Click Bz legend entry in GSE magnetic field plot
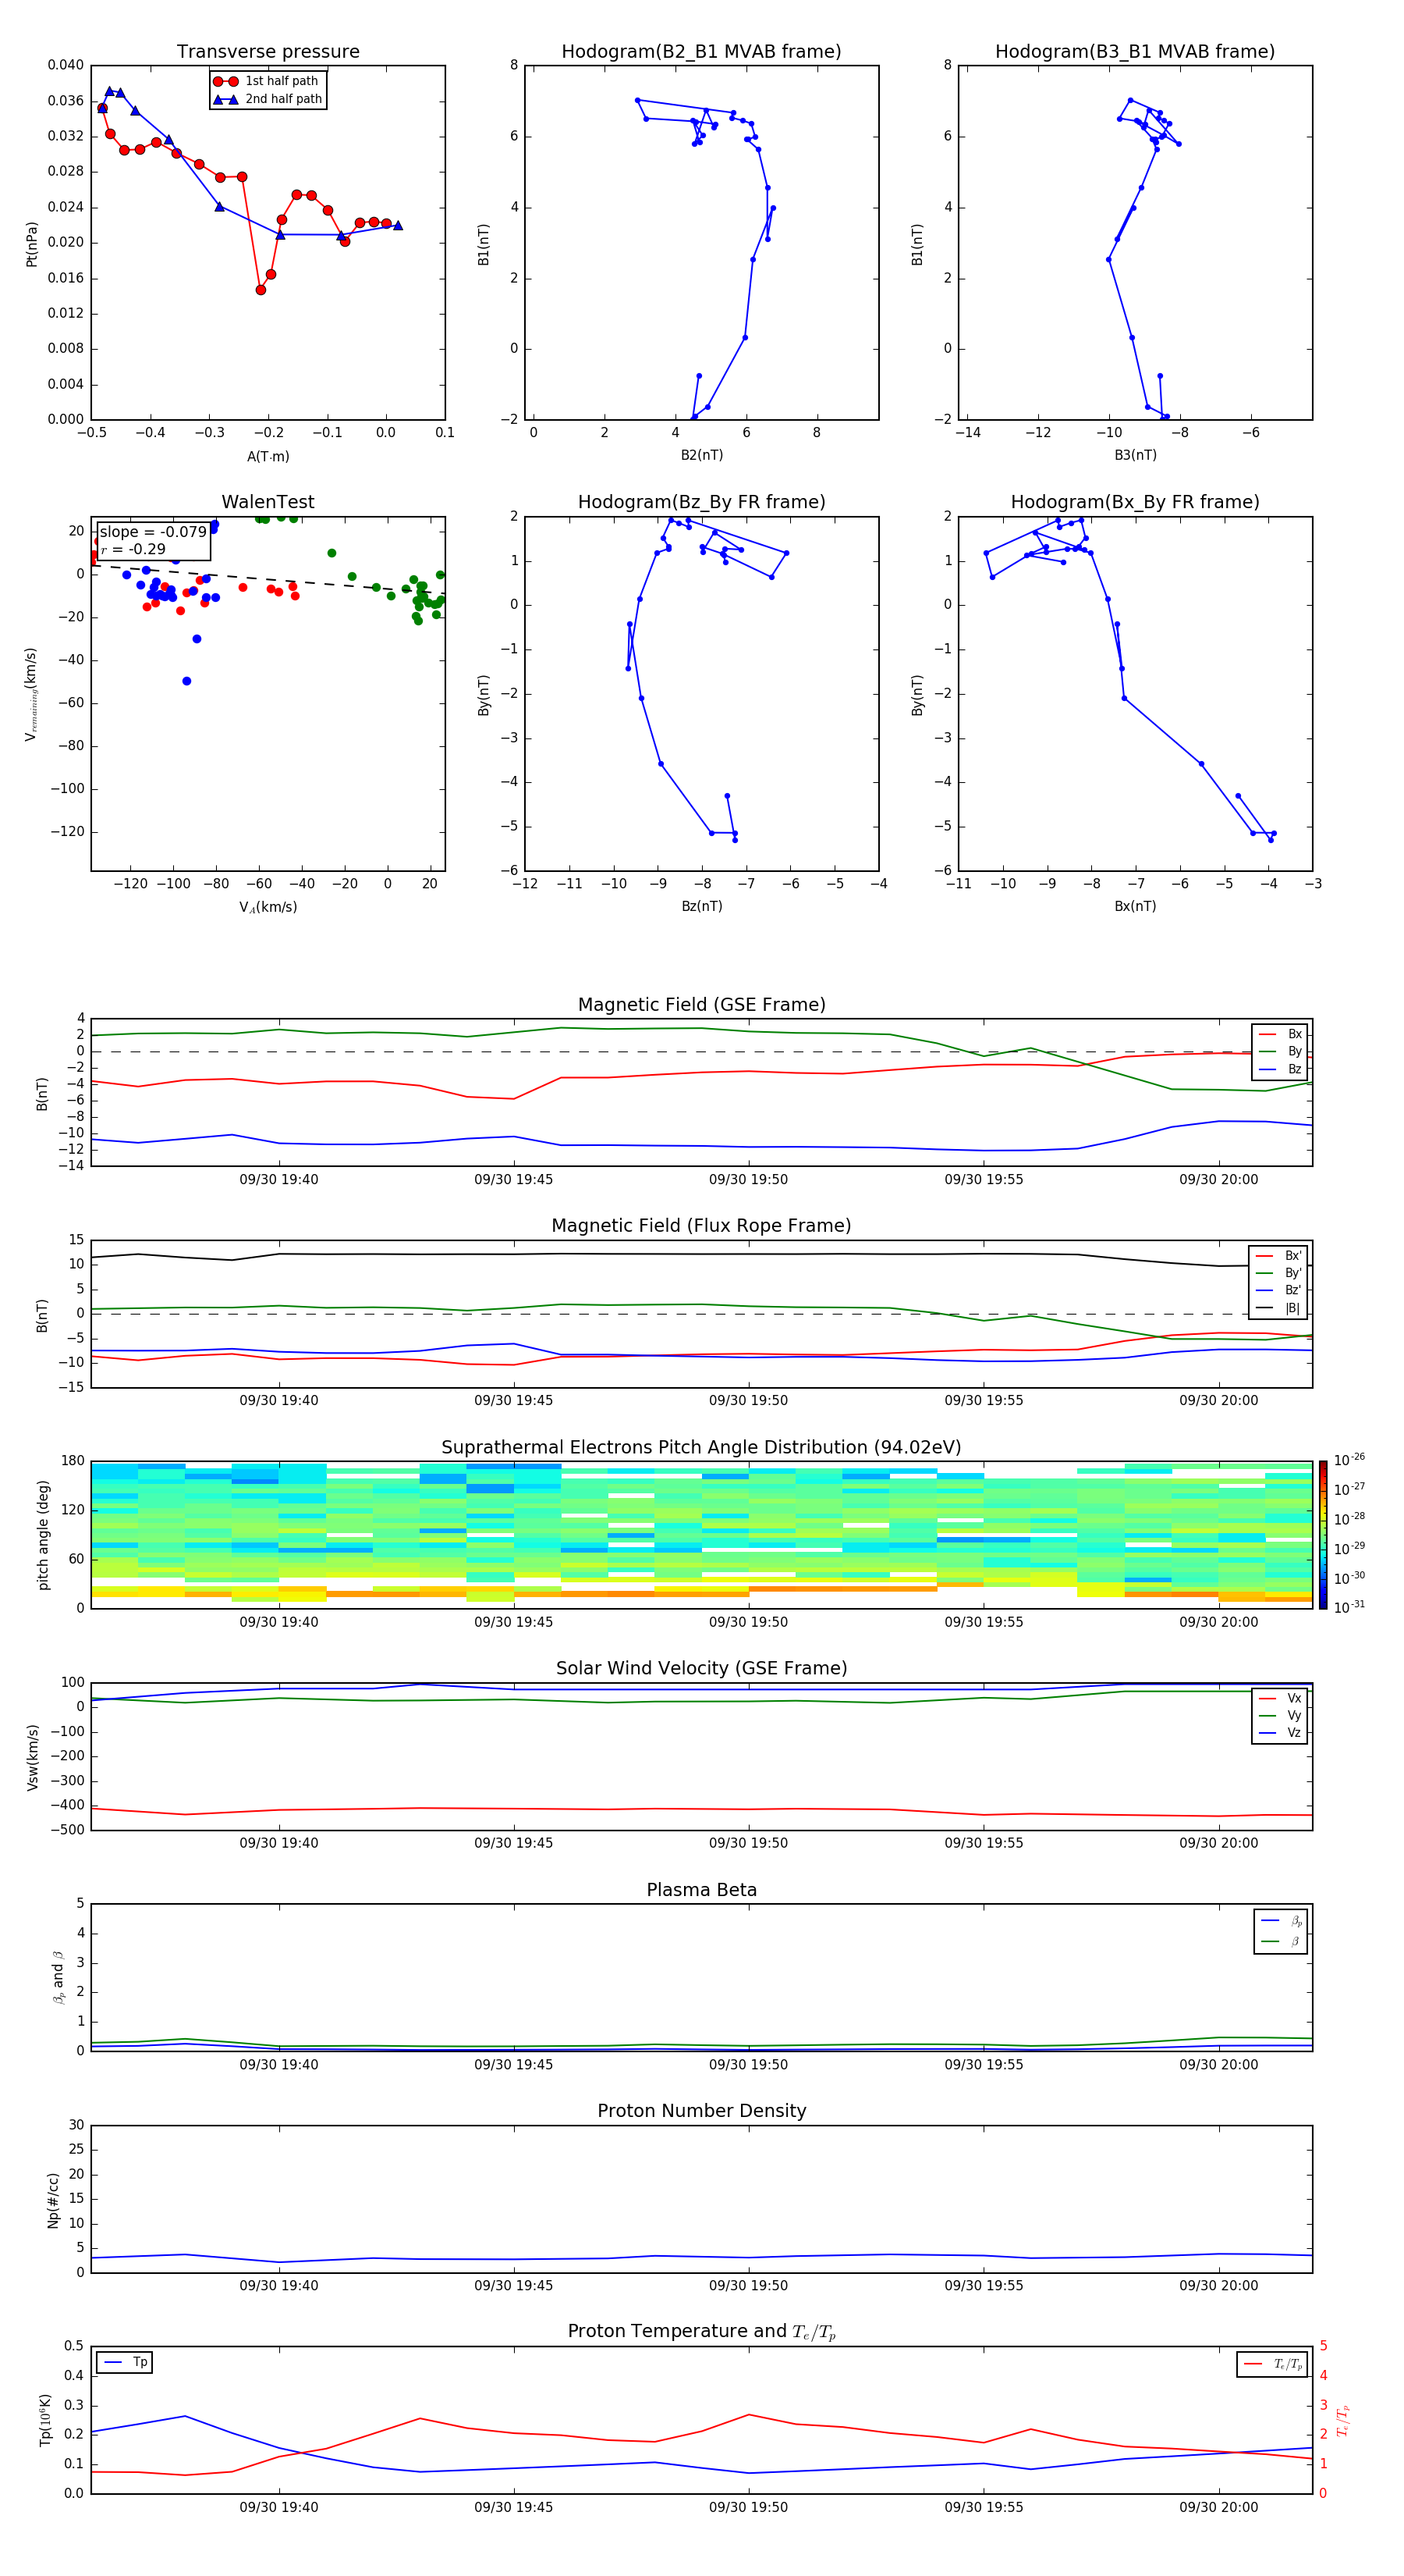Image resolution: width=1404 pixels, height=2576 pixels. pyautogui.click(x=1280, y=1069)
